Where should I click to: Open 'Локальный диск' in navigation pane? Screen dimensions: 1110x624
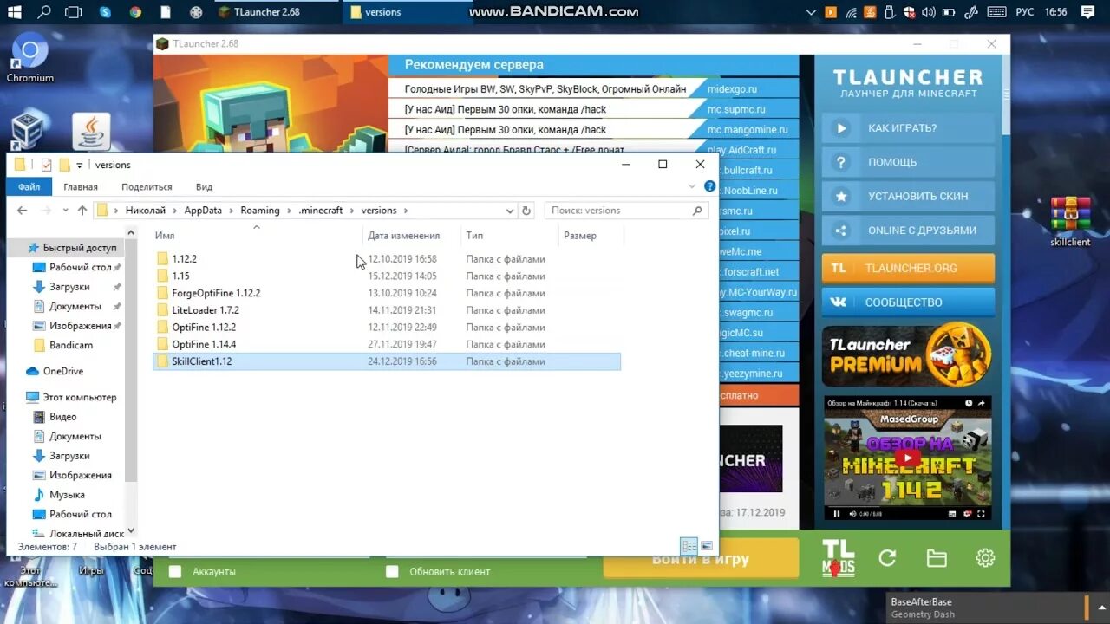click(x=86, y=534)
